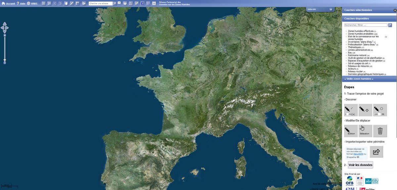The height and width of the screenshot is (190, 397).
Task: Pan the map right with right arrow
Action: [x=7, y=28]
